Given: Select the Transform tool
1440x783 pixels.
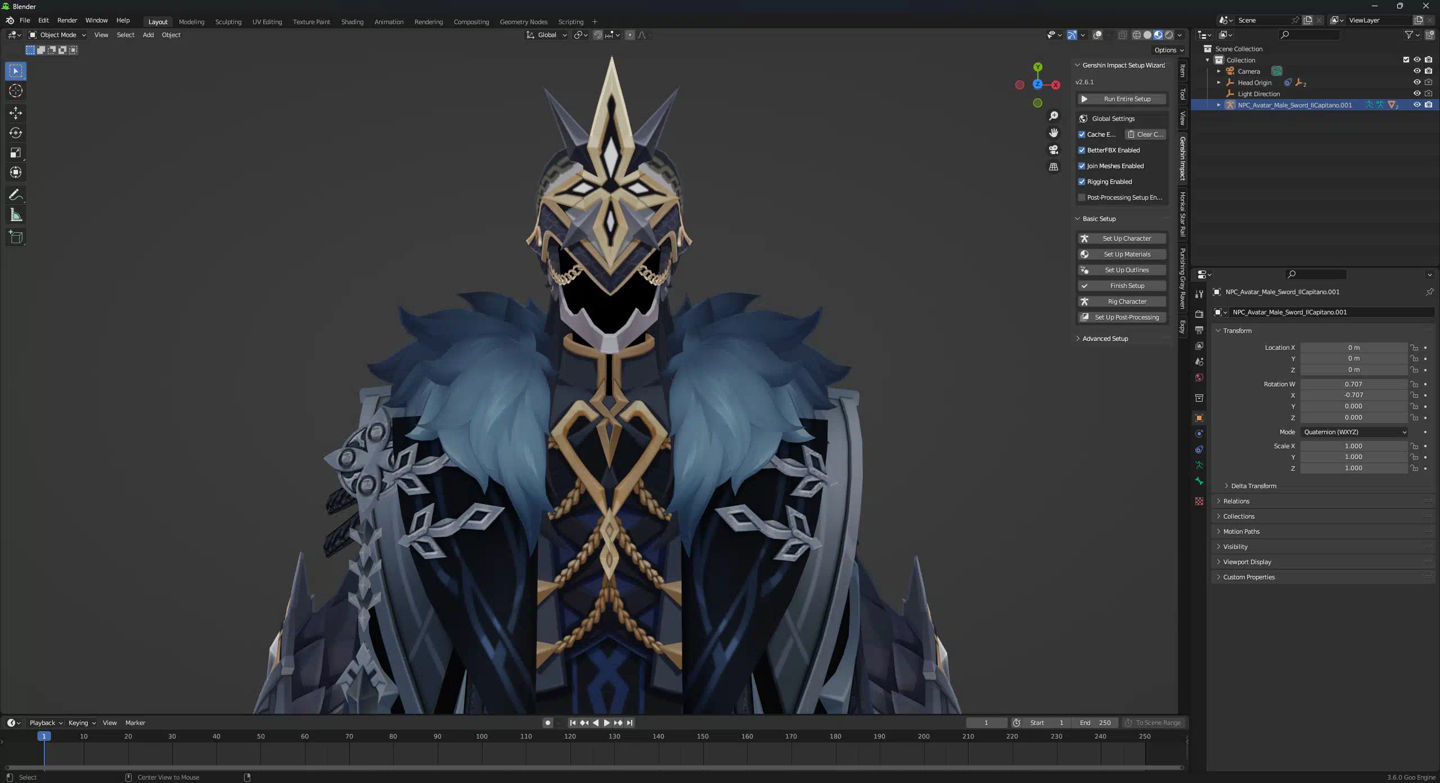Looking at the screenshot, I should (x=16, y=172).
